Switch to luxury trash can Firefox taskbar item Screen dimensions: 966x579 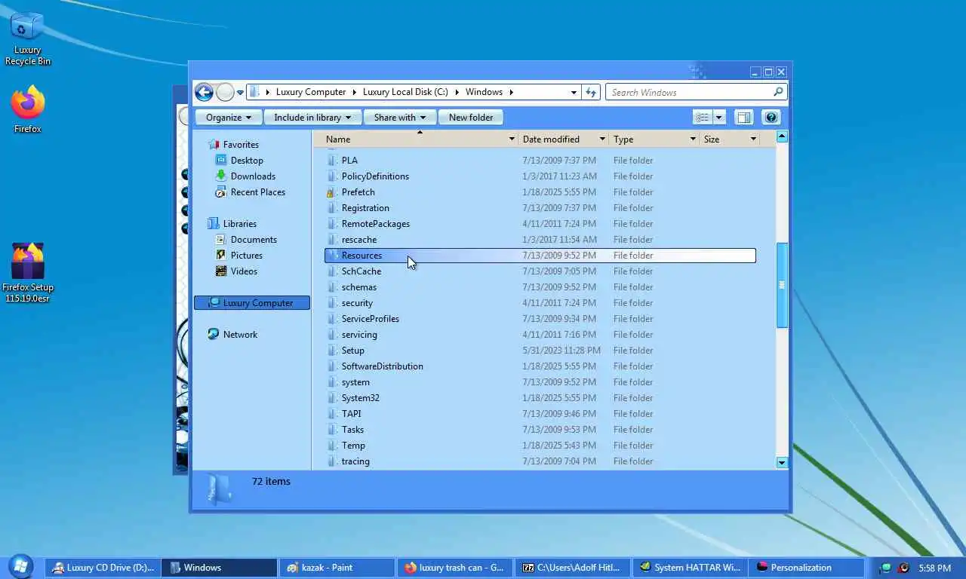(454, 568)
